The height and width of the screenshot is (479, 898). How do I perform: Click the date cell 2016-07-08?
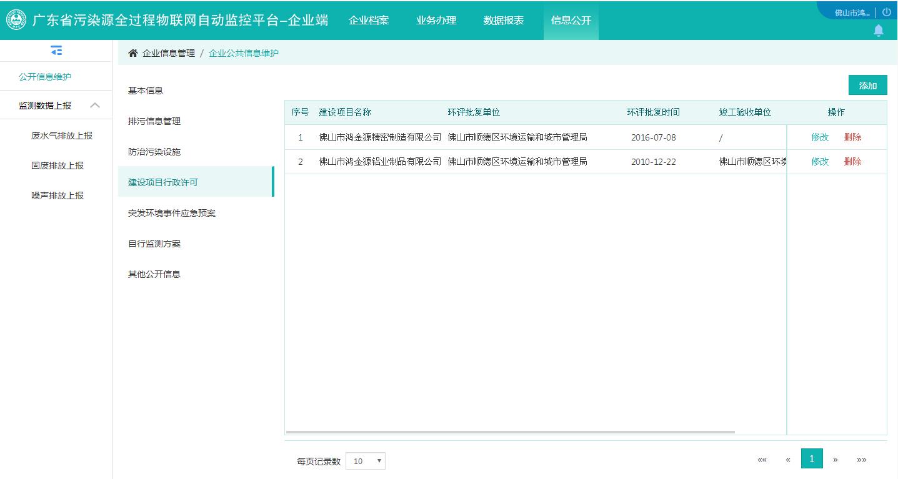click(x=654, y=137)
